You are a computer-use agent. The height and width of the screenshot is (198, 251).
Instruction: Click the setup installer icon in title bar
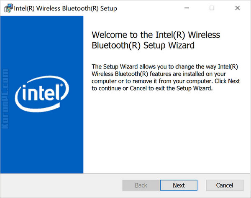pyautogui.click(x=8, y=8)
